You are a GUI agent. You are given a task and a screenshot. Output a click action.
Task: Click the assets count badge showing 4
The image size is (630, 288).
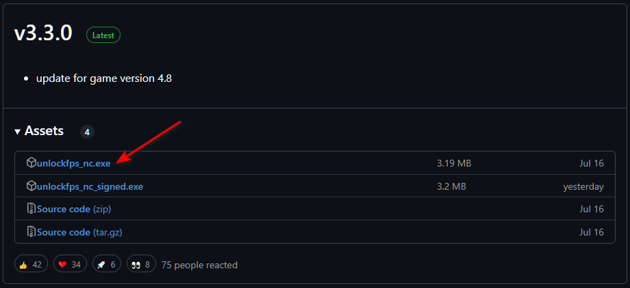pyautogui.click(x=87, y=132)
